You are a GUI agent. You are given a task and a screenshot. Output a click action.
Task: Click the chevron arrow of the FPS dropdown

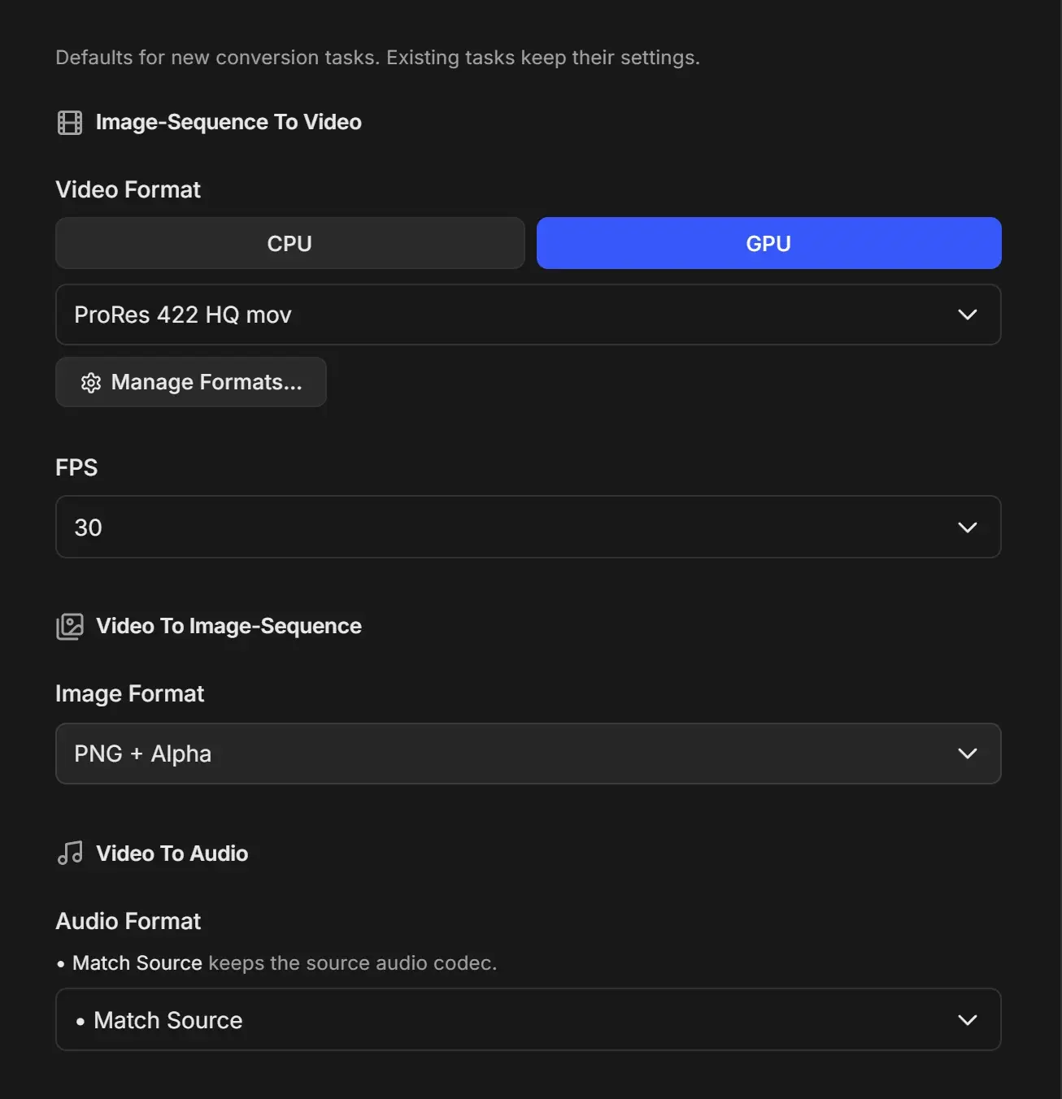[x=968, y=528]
